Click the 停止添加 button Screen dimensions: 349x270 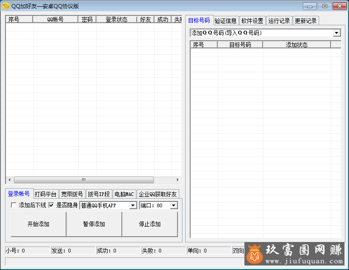point(150,224)
